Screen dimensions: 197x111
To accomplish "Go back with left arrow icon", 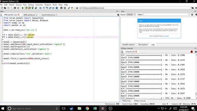I will click(x=77, y=8).
